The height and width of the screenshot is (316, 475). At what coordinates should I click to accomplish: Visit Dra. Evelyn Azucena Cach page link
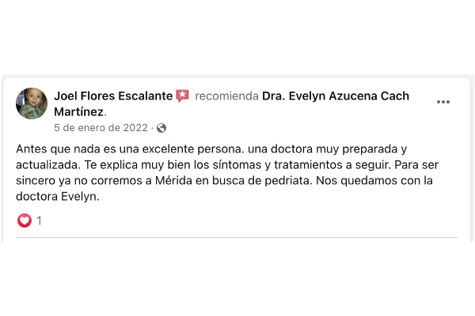[x=336, y=96]
